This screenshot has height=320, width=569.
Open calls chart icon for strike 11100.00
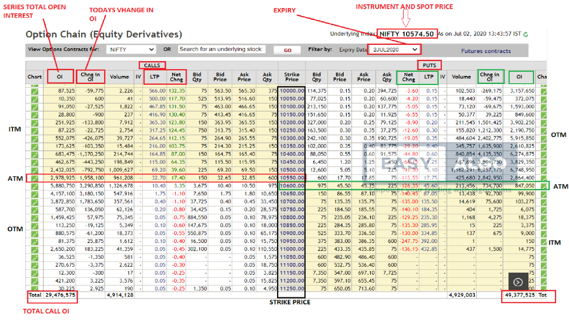click(35, 266)
